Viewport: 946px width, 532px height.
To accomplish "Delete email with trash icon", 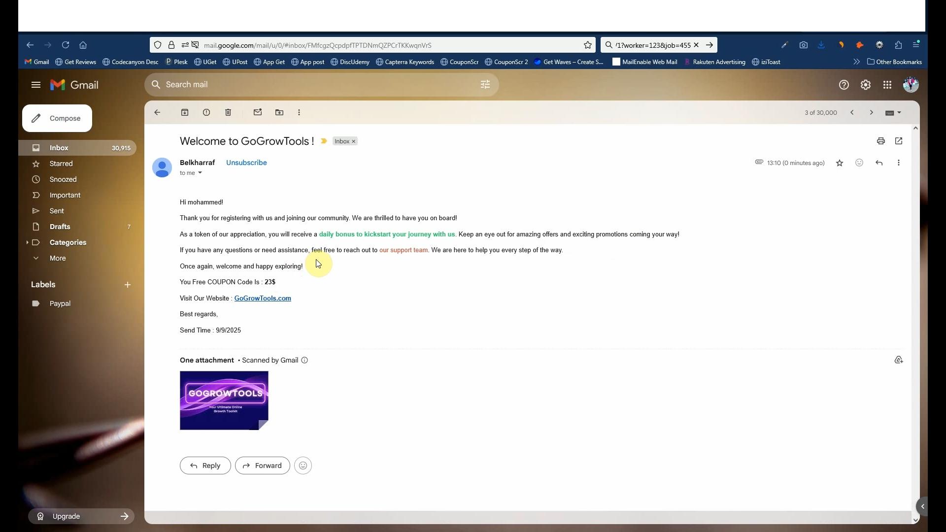I will 228,113.
